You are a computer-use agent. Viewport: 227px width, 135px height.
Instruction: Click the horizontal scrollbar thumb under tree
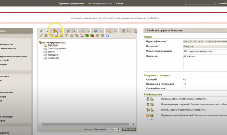85,124
